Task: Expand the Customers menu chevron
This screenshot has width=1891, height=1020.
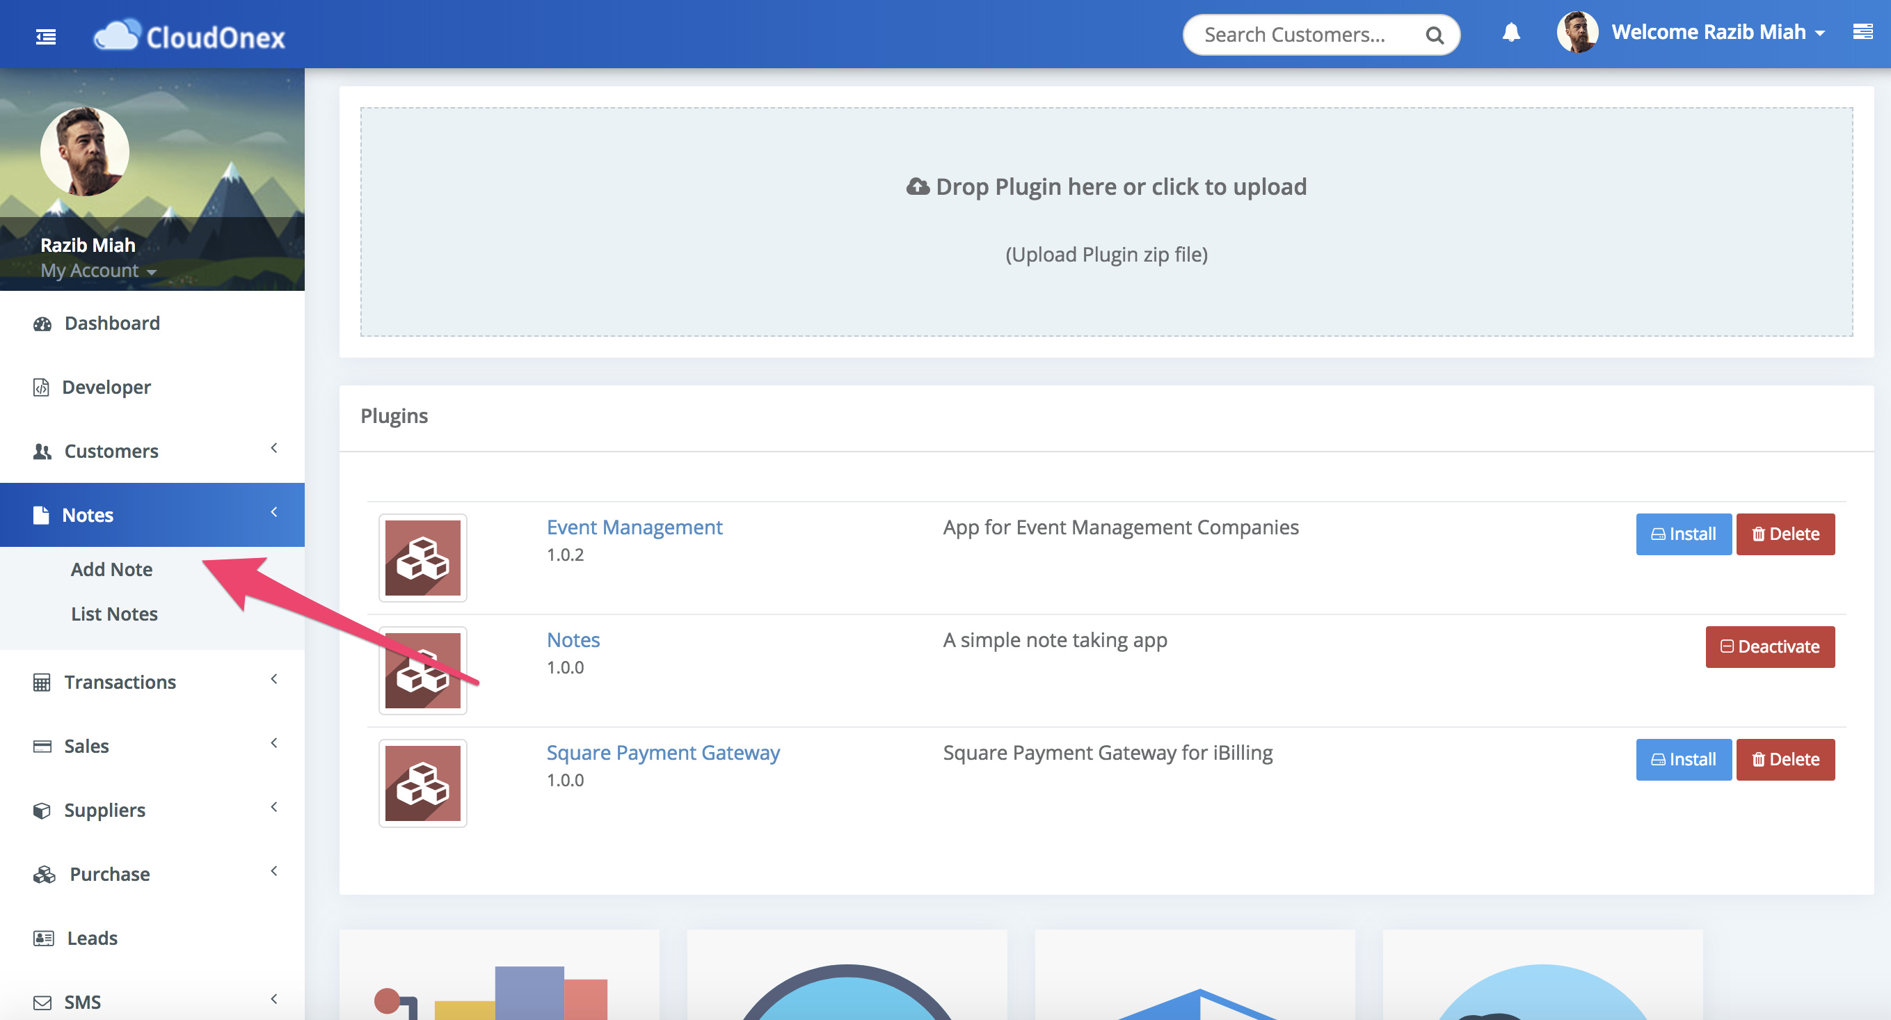Action: [x=274, y=448]
